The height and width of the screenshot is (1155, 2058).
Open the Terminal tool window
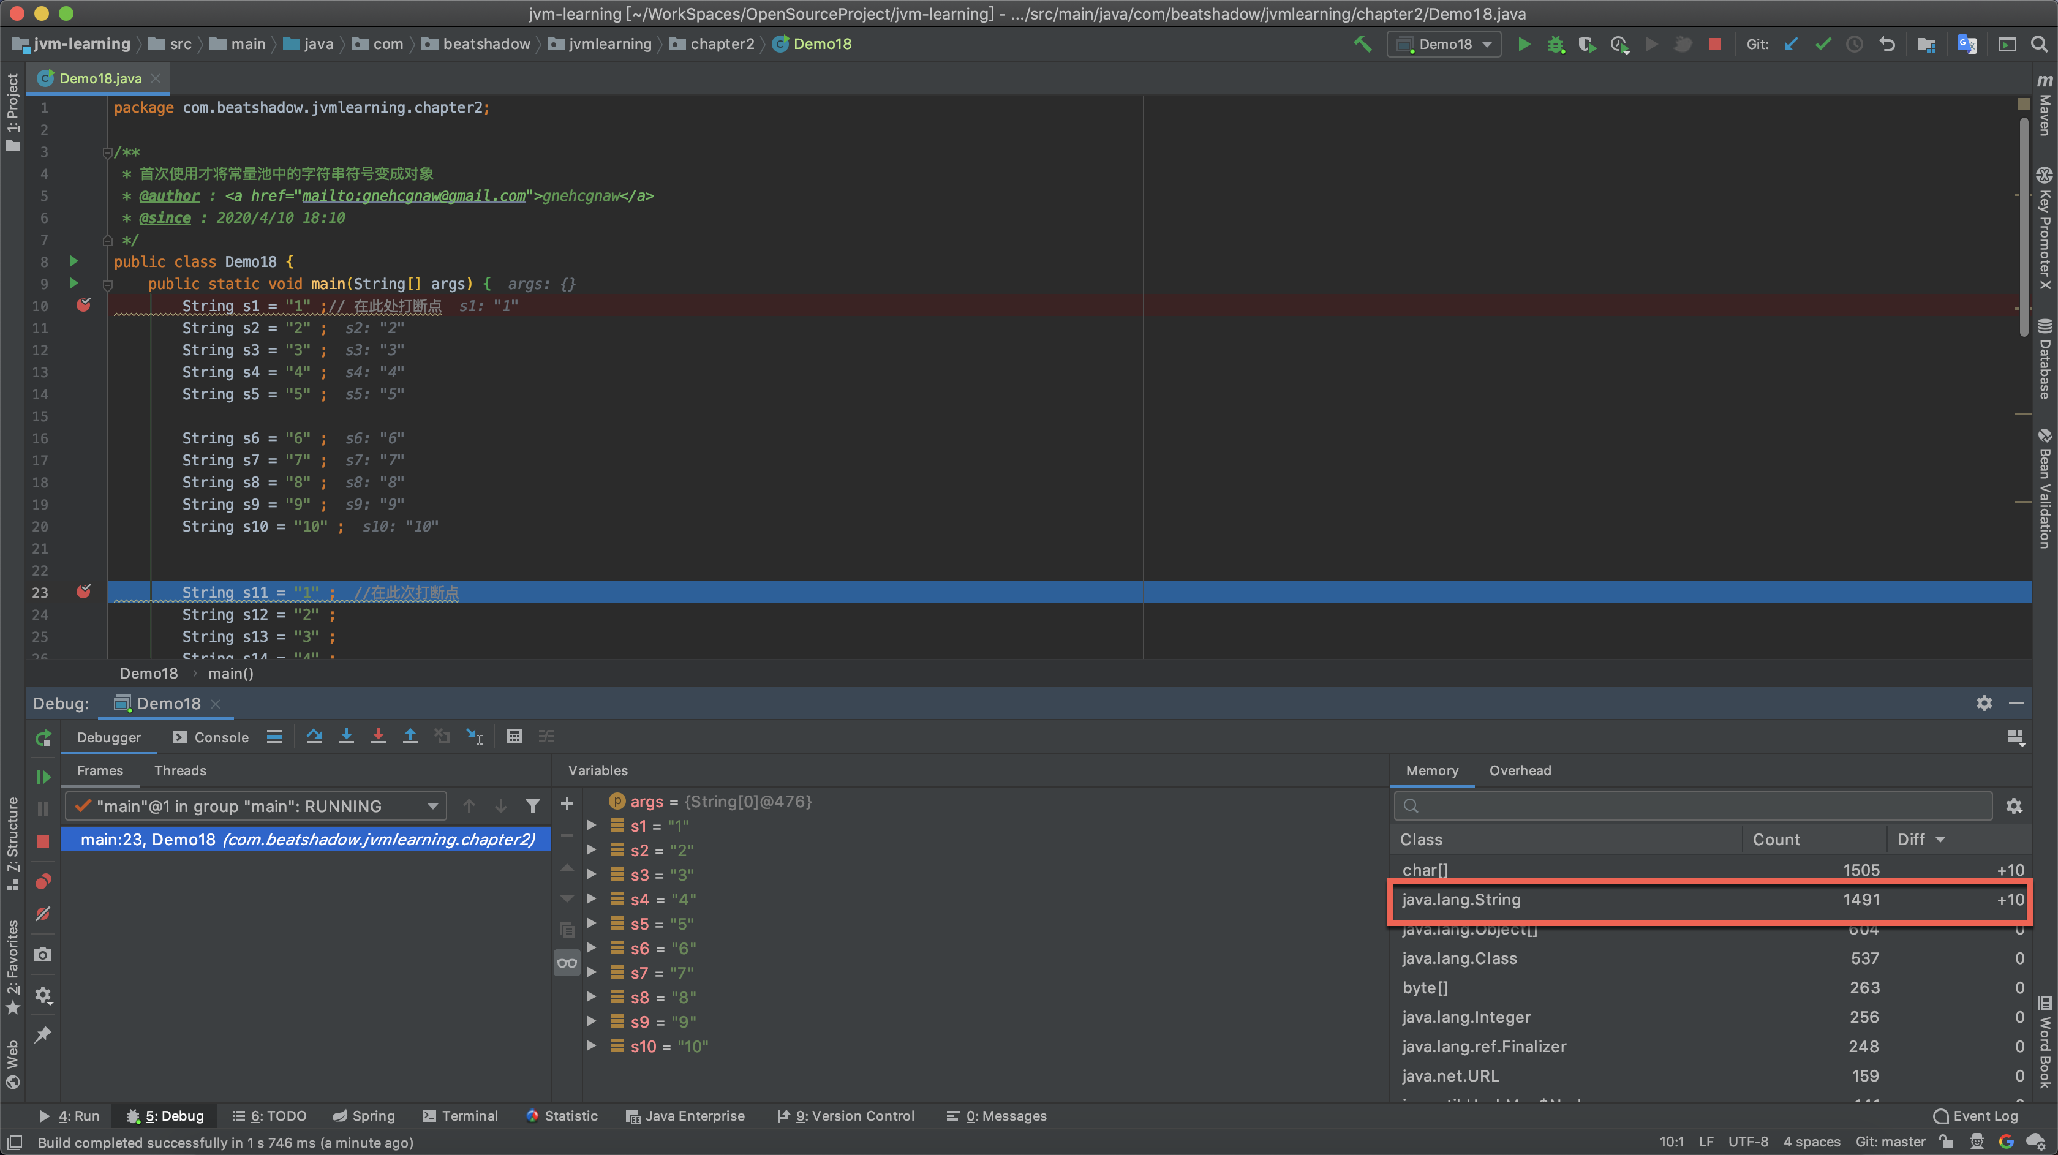460,1116
